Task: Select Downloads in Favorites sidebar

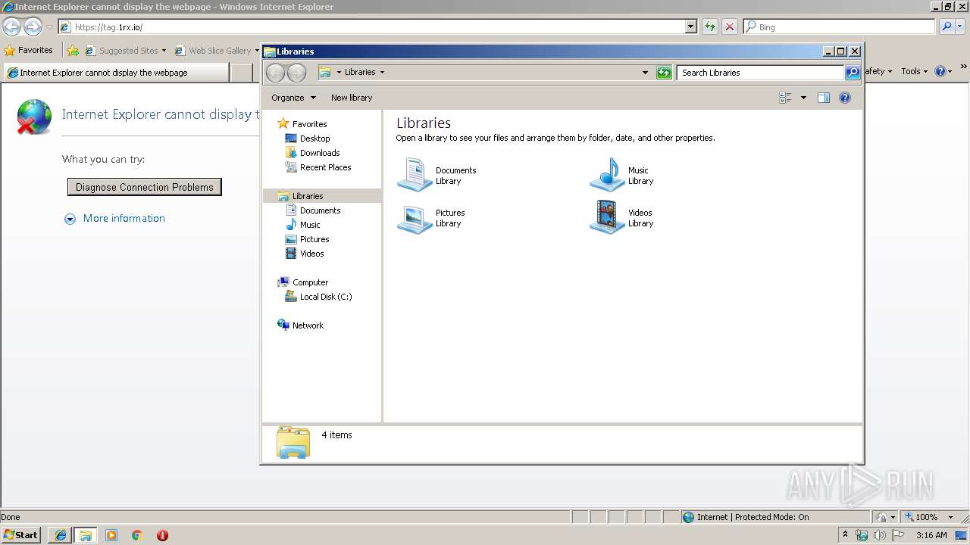Action: coord(320,153)
